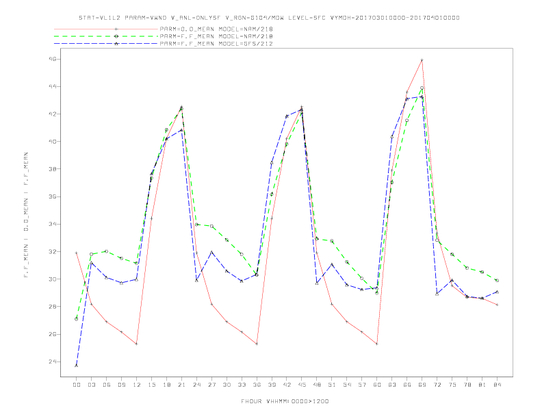542x419 pixels.
Task: Click y-axis tick value 40
Action: 53,142
